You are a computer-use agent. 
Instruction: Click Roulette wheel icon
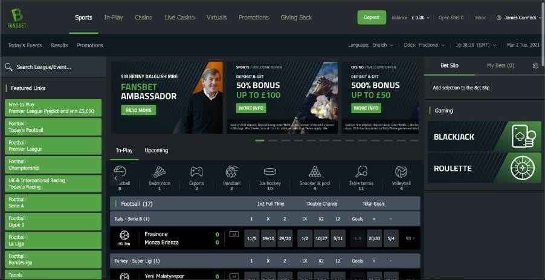pyautogui.click(x=523, y=168)
